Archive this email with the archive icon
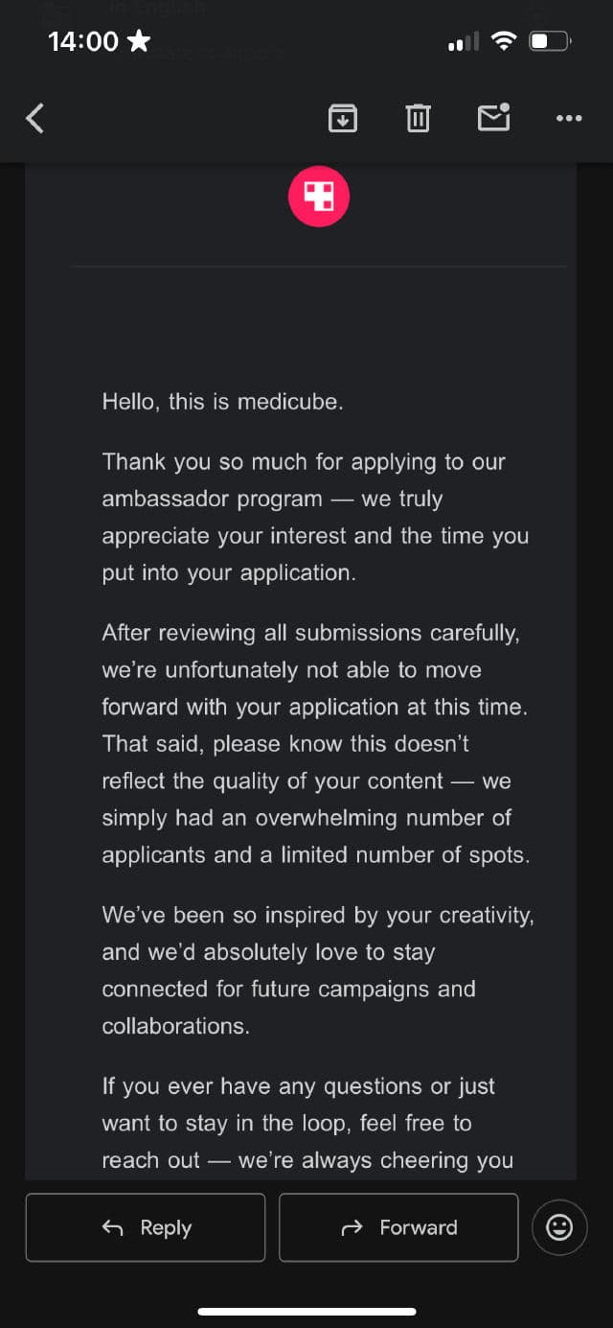This screenshot has width=613, height=1328. coord(343,118)
